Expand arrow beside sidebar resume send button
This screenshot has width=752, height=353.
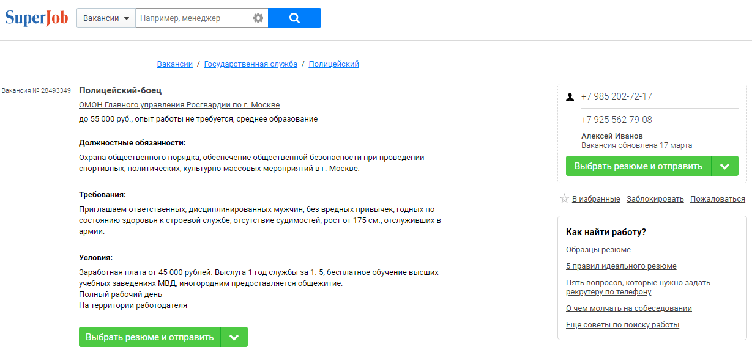(725, 166)
